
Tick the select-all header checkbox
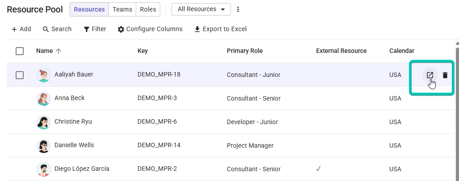(x=20, y=51)
